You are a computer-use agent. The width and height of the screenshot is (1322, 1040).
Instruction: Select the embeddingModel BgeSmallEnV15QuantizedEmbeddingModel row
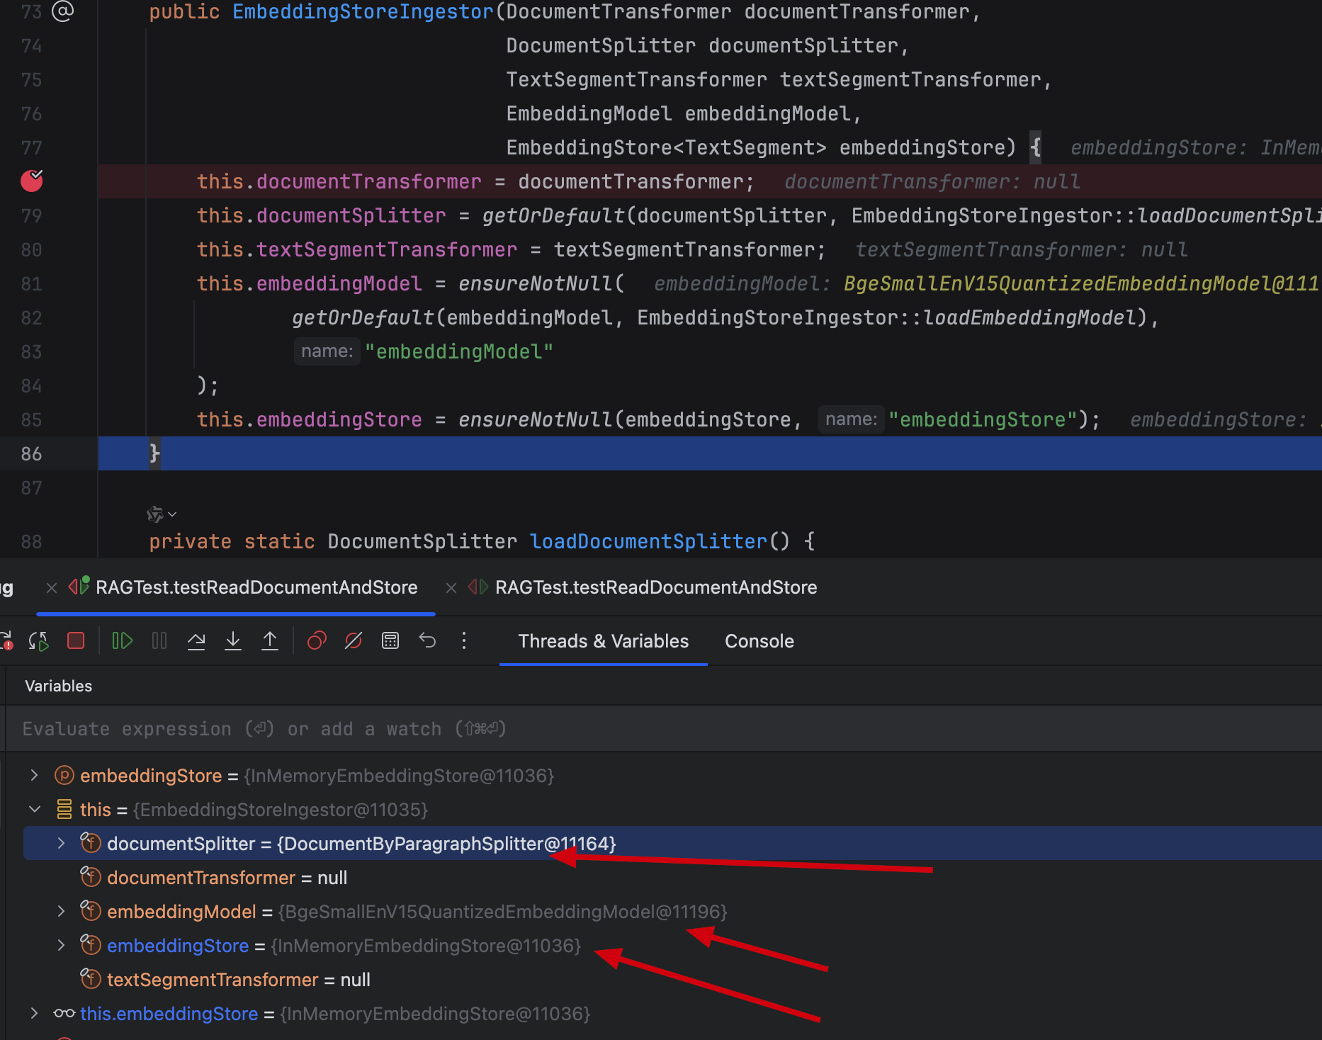tap(672, 912)
